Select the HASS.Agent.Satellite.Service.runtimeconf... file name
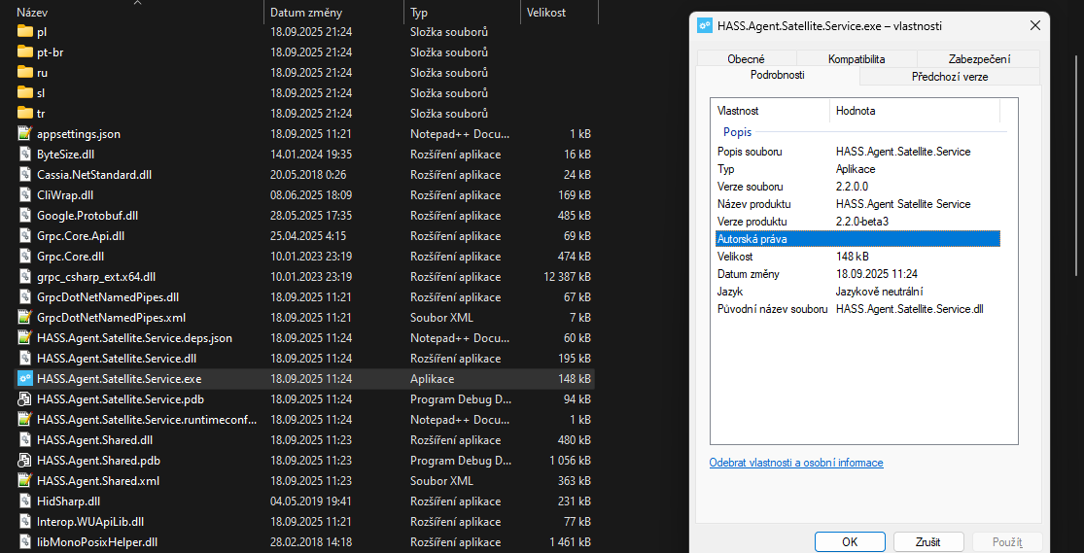 pos(147,420)
